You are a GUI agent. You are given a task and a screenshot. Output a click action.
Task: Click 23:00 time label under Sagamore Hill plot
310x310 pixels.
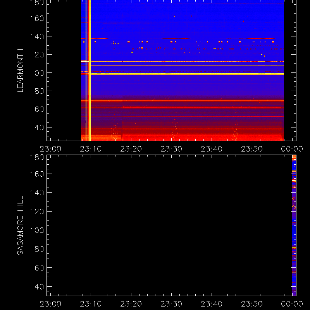click(x=50, y=304)
